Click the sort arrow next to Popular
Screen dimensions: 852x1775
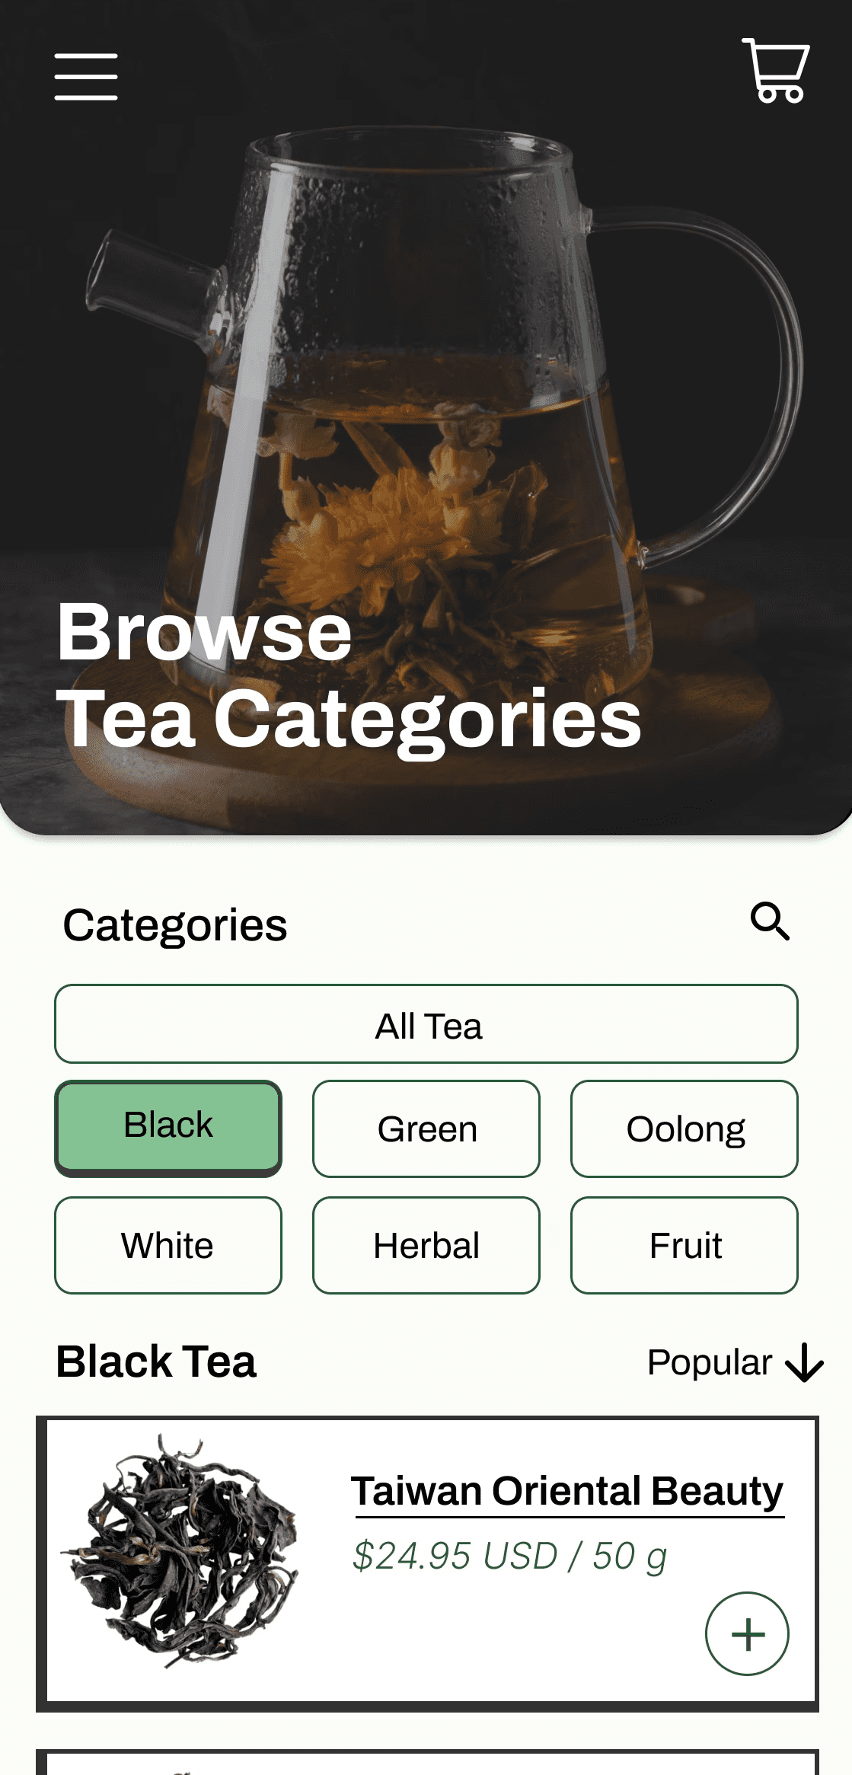click(804, 1362)
